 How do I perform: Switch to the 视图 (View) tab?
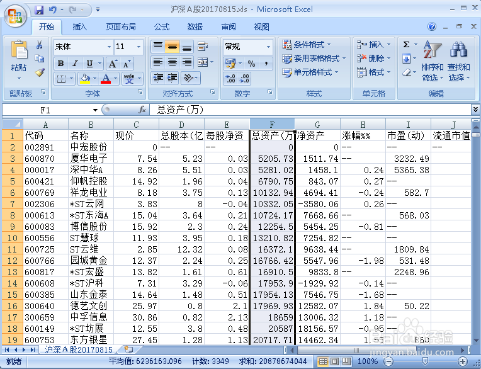point(262,27)
